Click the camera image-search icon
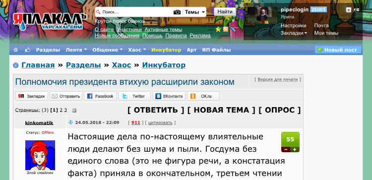The width and height of the screenshot is (372, 180). pyautogui.click(x=177, y=12)
